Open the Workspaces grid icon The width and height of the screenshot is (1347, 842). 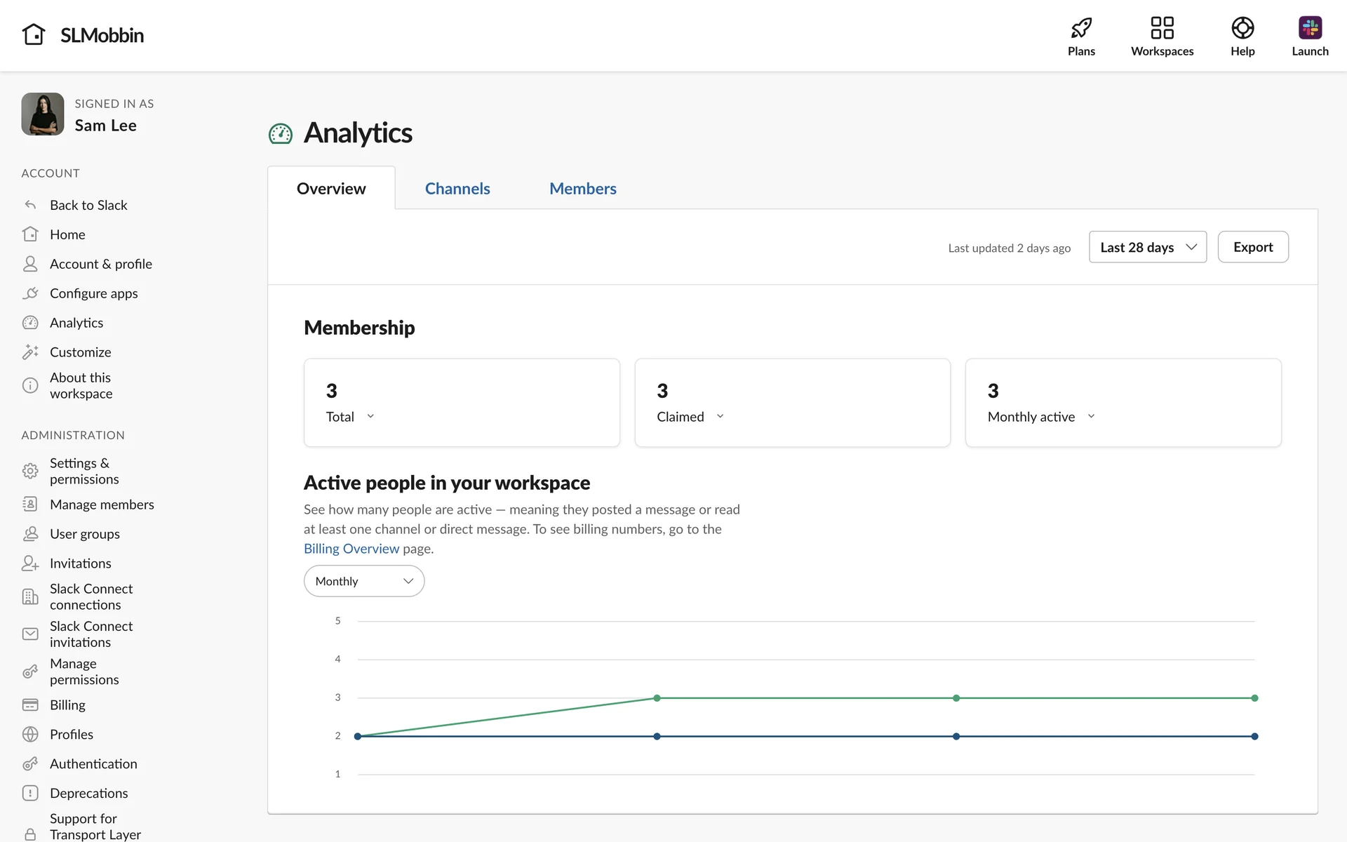pos(1162,28)
